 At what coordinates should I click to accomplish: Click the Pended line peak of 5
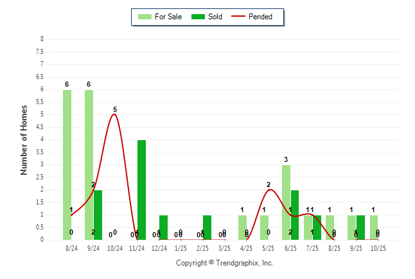tap(114, 114)
